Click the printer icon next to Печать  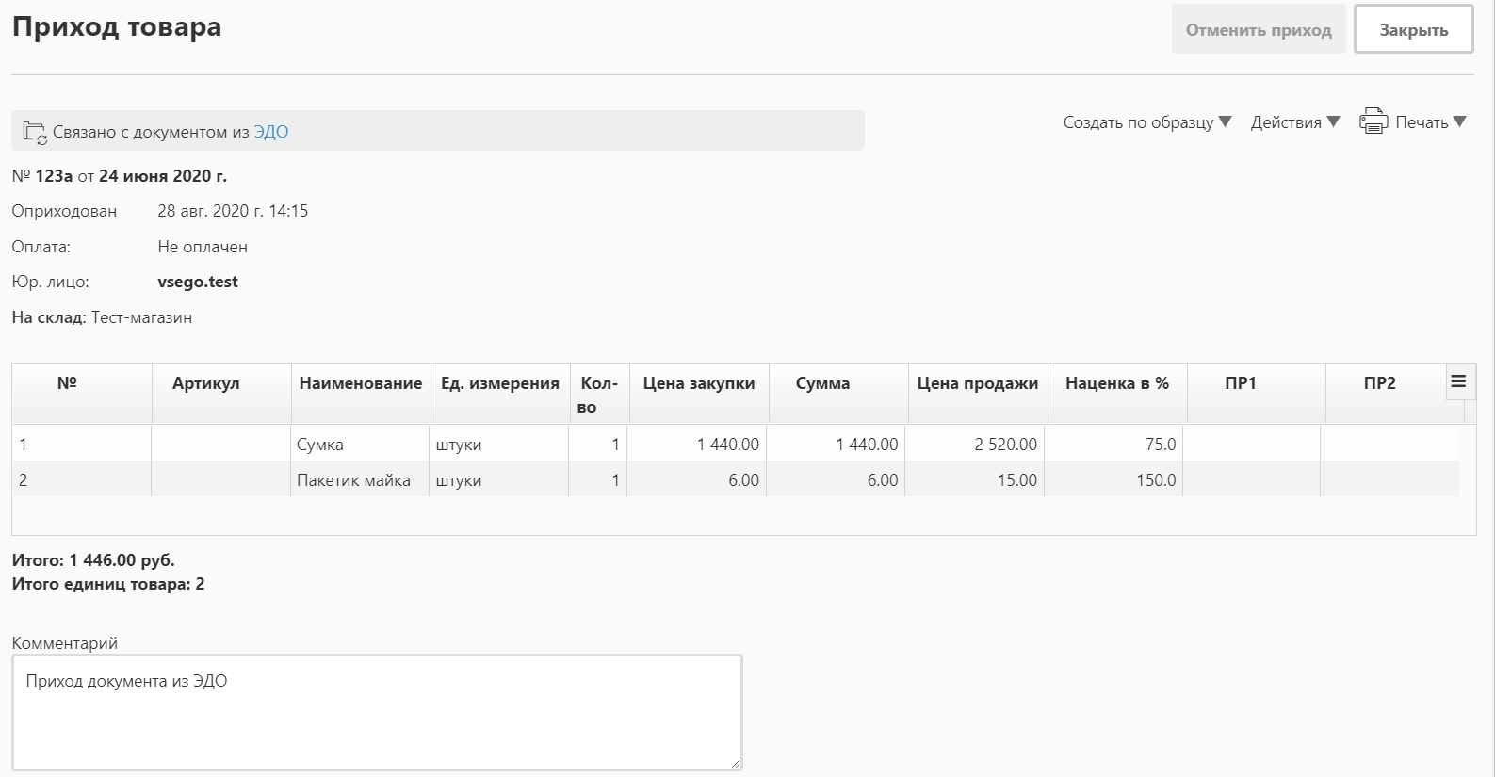tap(1373, 121)
